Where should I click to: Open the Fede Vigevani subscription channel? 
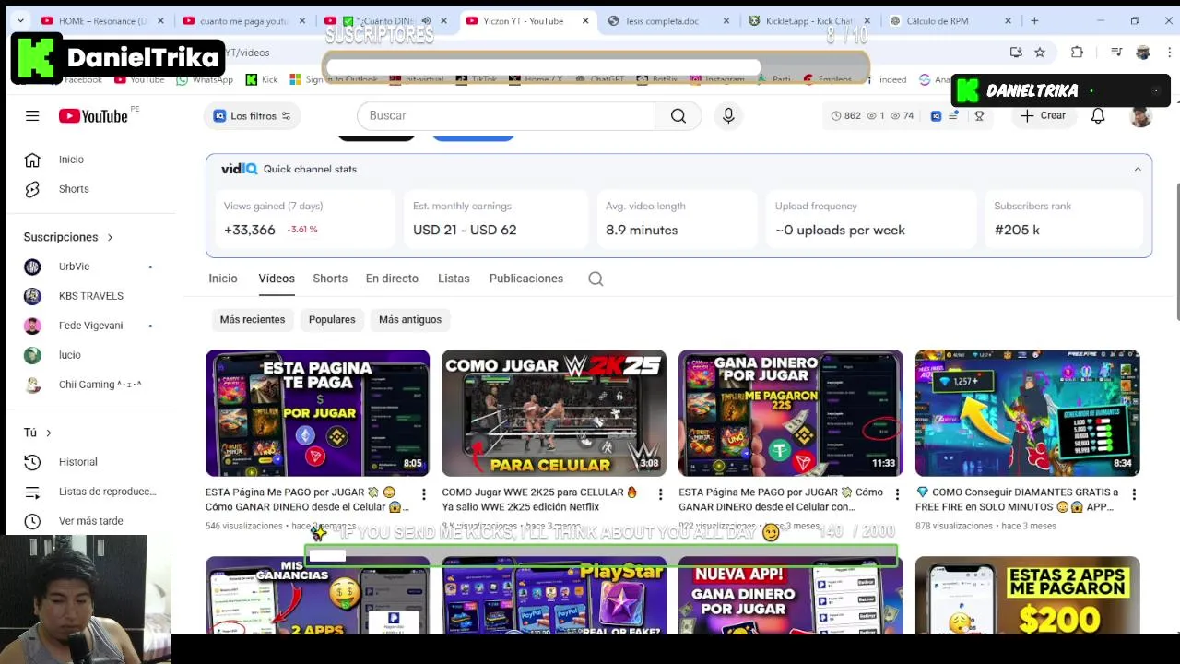(x=89, y=326)
